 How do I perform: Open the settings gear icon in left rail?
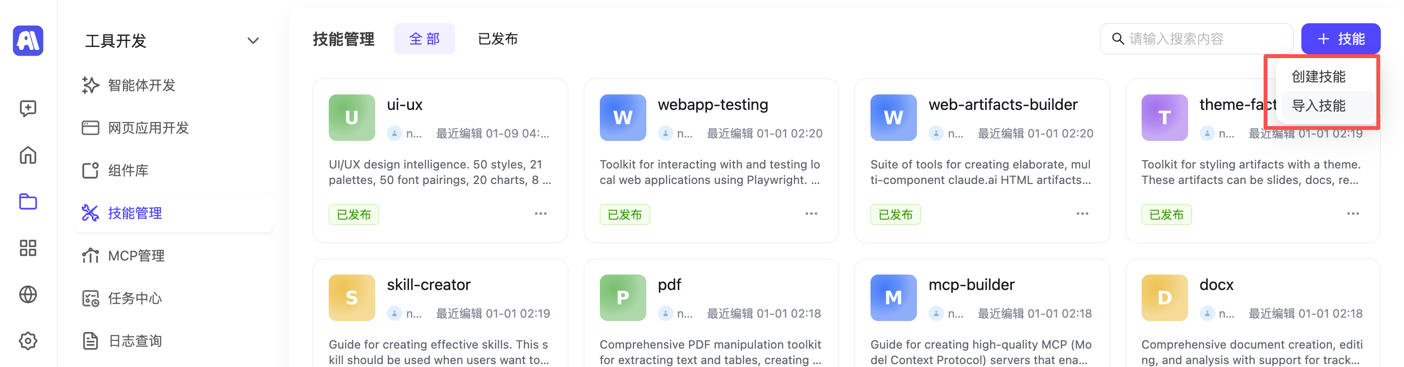point(28,341)
